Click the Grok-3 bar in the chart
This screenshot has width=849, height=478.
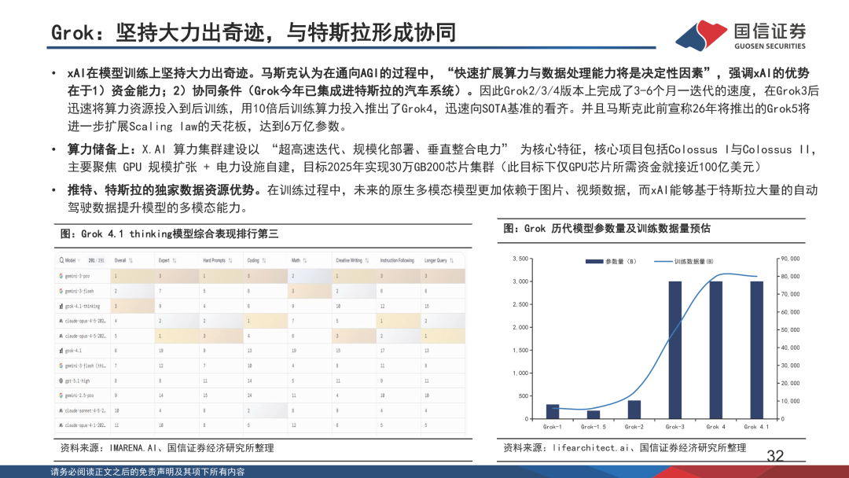(x=674, y=350)
